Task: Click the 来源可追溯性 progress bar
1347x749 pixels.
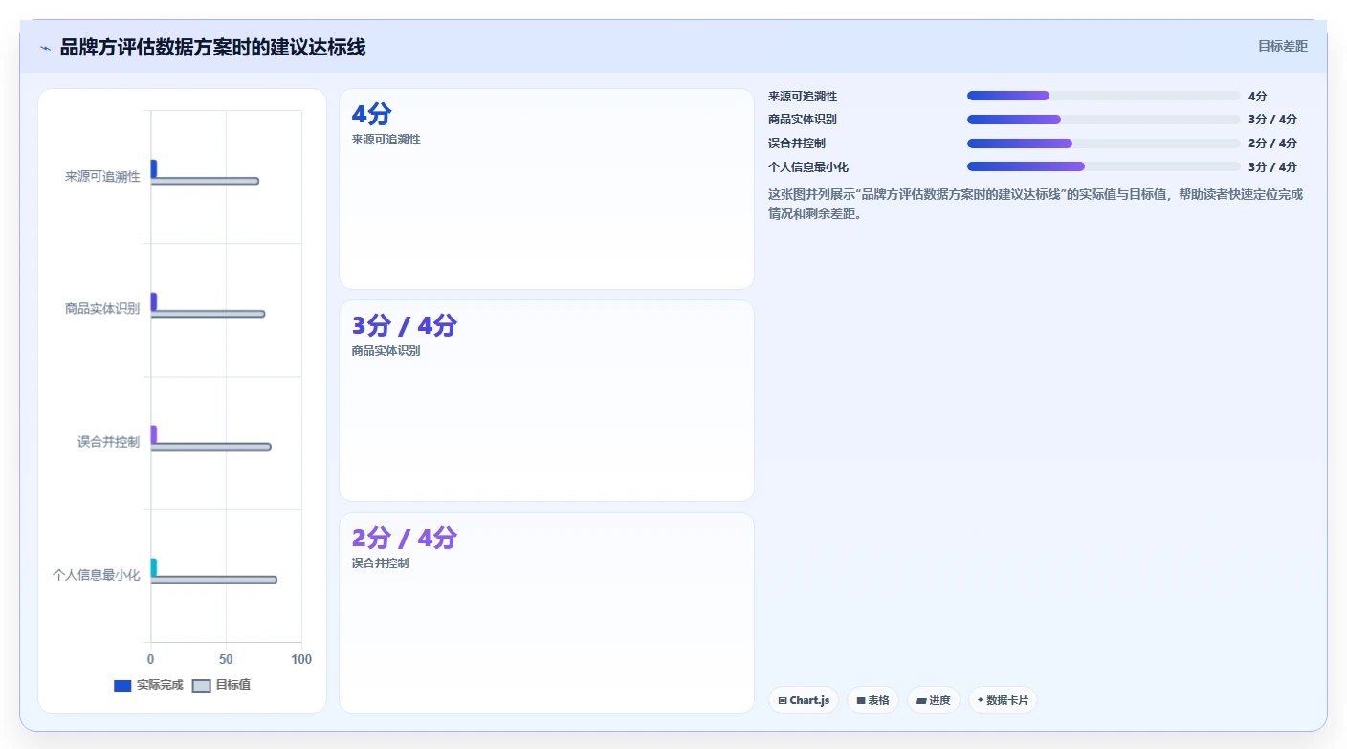Action: [1103, 96]
